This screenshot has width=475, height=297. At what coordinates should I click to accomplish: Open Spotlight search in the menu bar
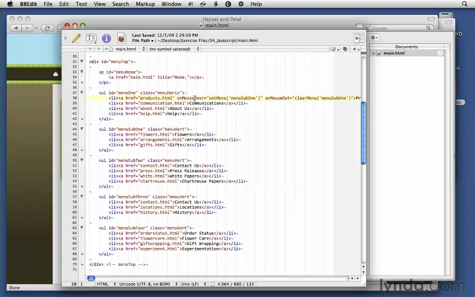click(465, 4)
